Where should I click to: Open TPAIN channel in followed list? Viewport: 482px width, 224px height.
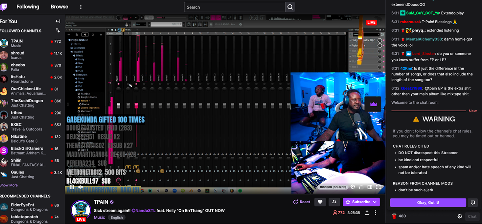[32, 44]
